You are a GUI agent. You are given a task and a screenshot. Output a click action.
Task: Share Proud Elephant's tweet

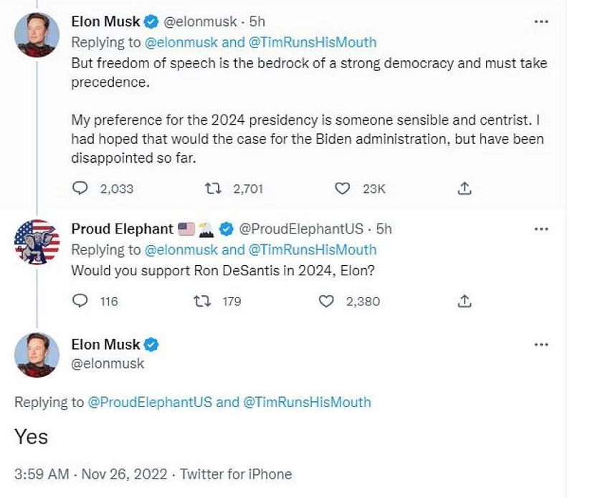(x=465, y=302)
